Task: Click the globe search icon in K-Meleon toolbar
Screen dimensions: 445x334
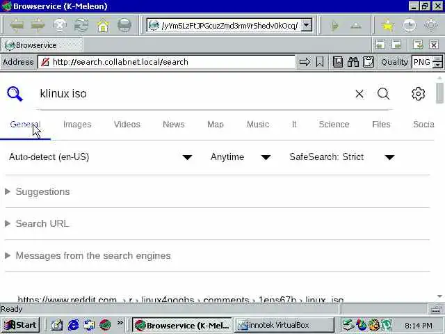Action: [x=124, y=25]
